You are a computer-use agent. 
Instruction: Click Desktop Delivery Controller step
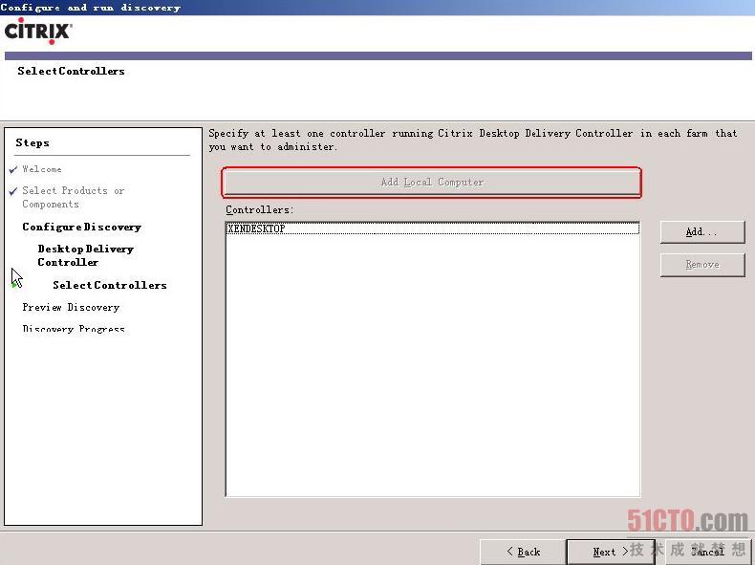(x=86, y=255)
